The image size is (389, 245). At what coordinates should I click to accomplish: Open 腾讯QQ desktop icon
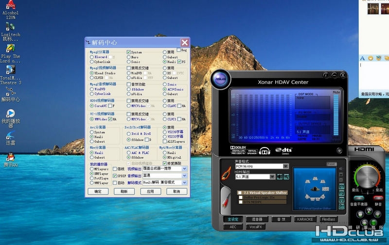tap(10, 160)
